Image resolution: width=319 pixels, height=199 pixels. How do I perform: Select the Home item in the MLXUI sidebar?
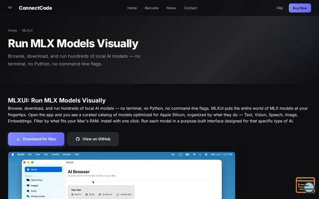43,170
